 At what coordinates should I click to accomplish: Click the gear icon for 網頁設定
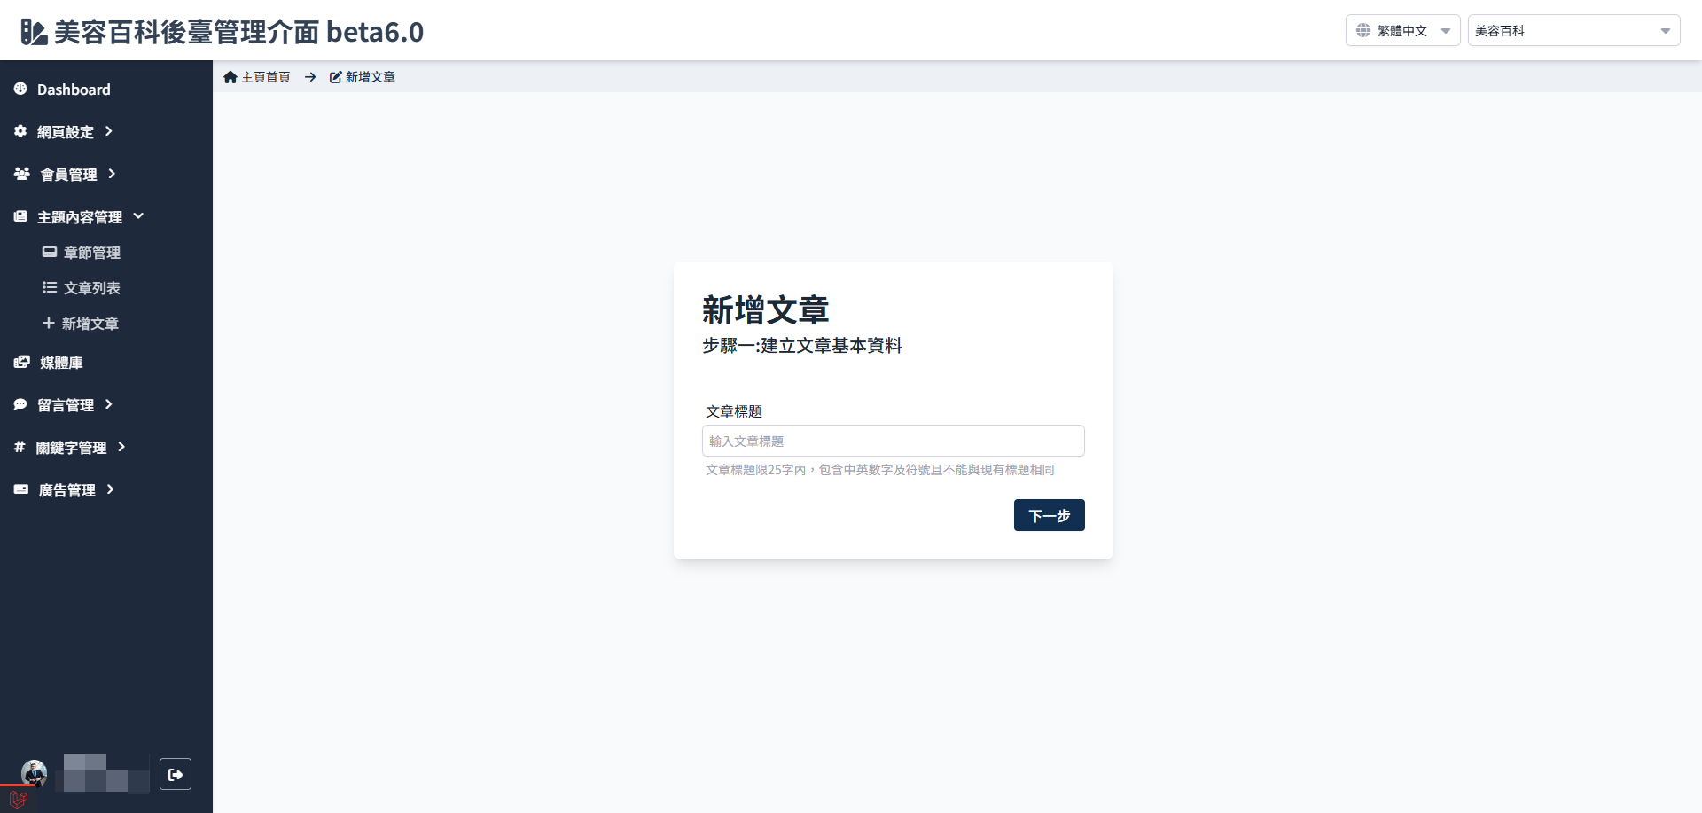(20, 131)
